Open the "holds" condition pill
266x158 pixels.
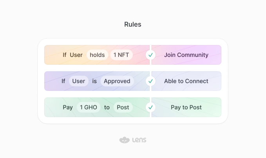click(x=97, y=55)
